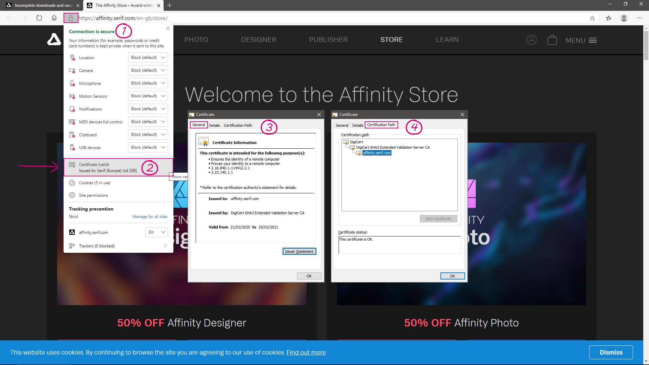The height and width of the screenshot is (365, 649).
Task: Open Notifications permission dropdown
Action: pyautogui.click(x=148, y=109)
